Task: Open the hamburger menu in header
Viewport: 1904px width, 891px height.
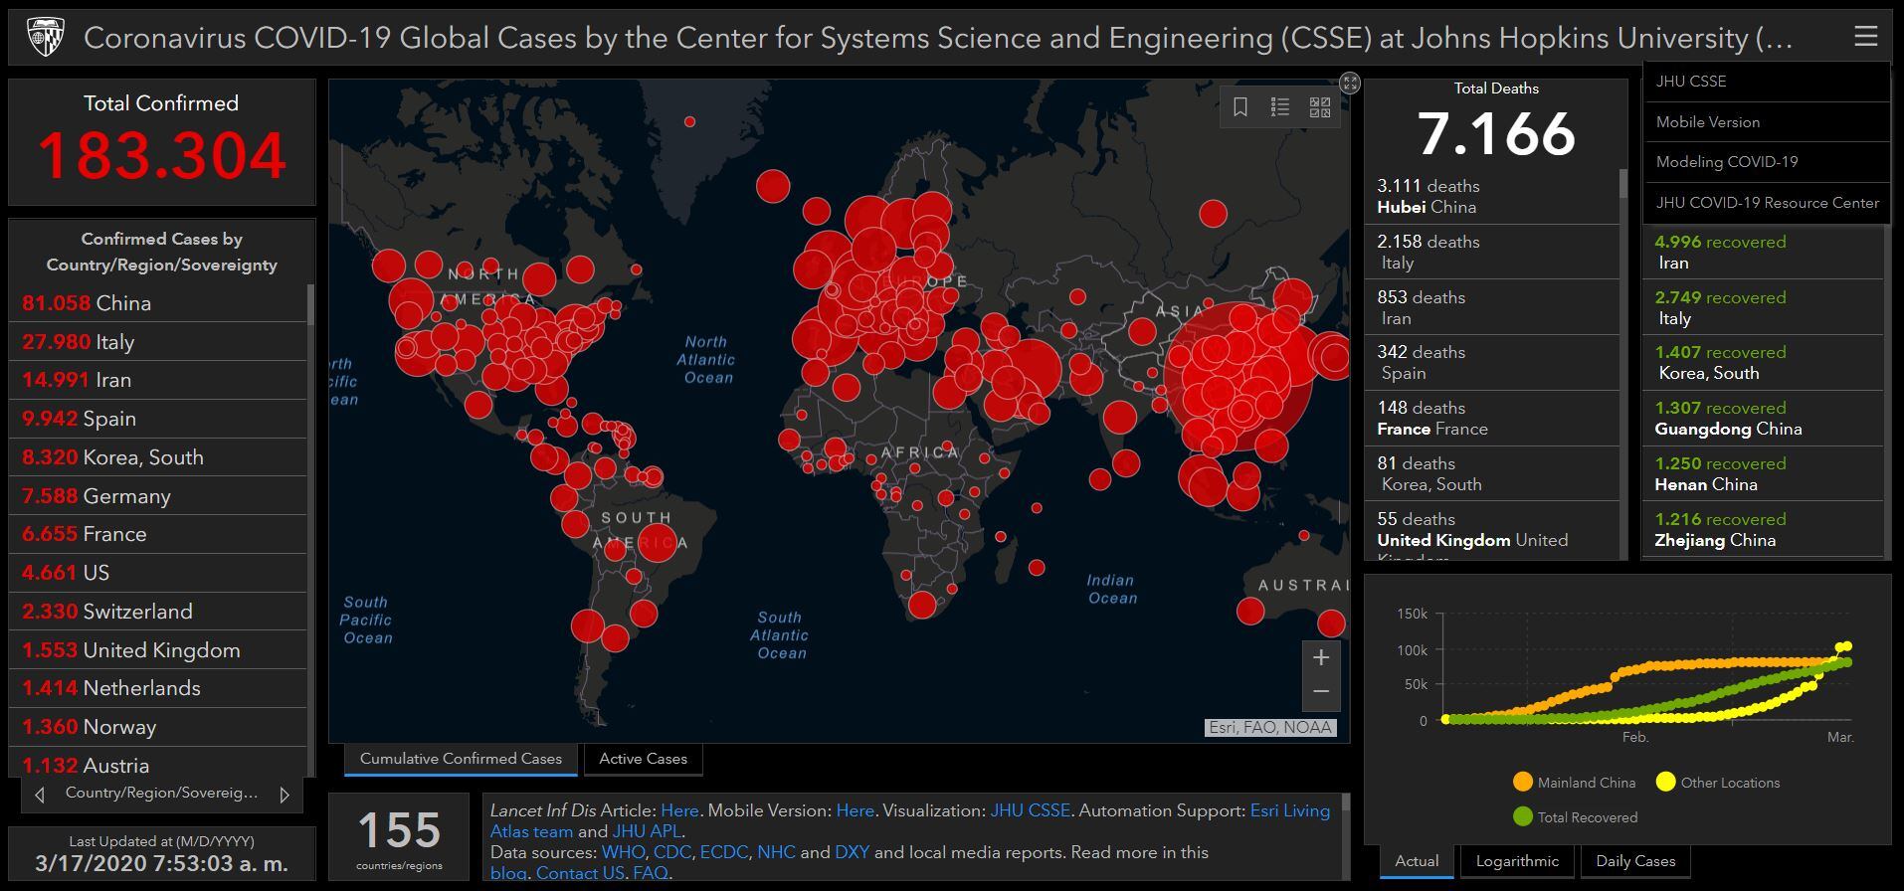Action: coord(1866,37)
